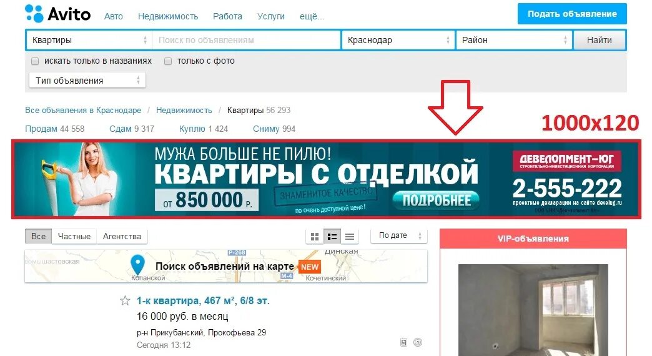Enable 'искать только в названиях' checkbox
This screenshot has width=652, height=356.
pos(35,61)
